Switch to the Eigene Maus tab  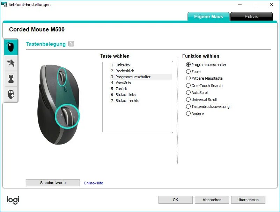click(x=208, y=17)
